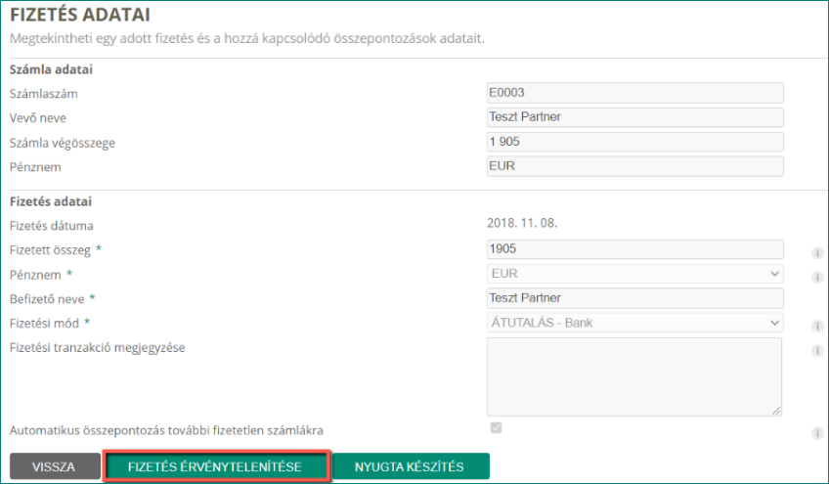Click the FIZETÉS ADATAI page heading

point(80,15)
